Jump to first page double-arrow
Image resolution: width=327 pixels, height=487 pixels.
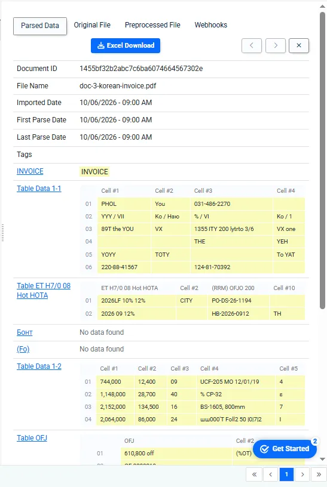[254, 474]
